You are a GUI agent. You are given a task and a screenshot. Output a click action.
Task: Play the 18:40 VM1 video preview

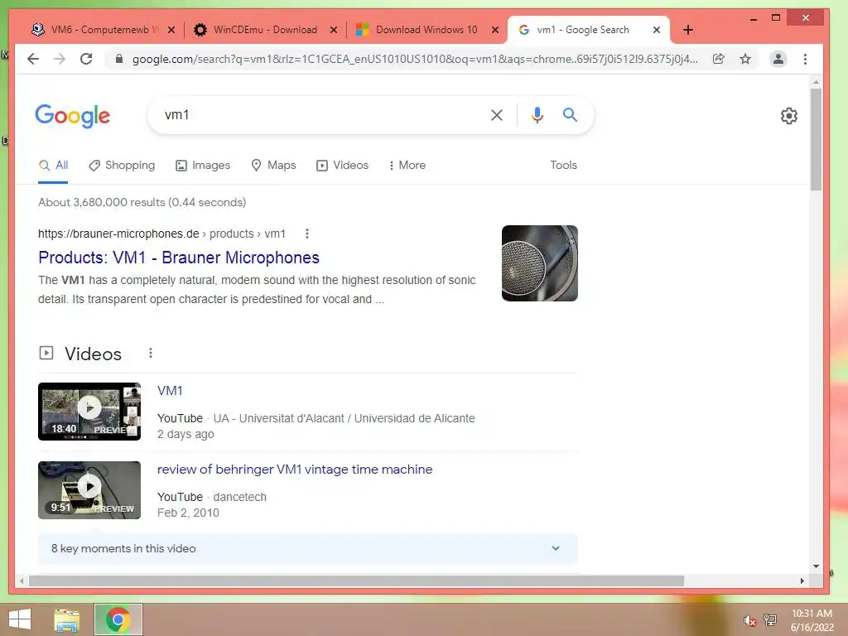point(89,412)
